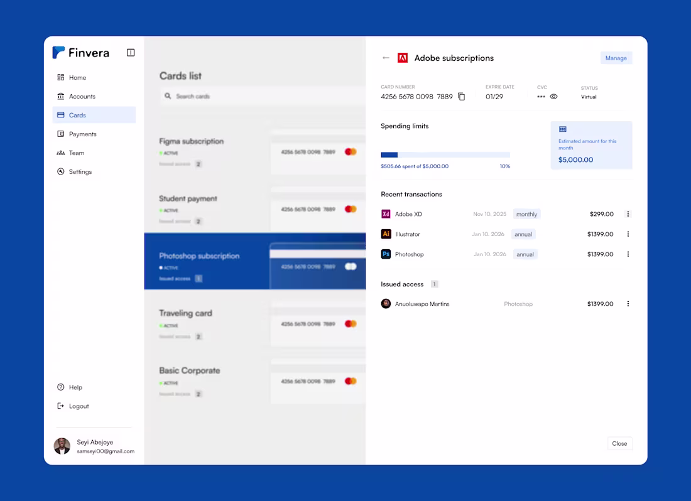Click the Logout arrow icon
The width and height of the screenshot is (691, 501).
point(61,406)
